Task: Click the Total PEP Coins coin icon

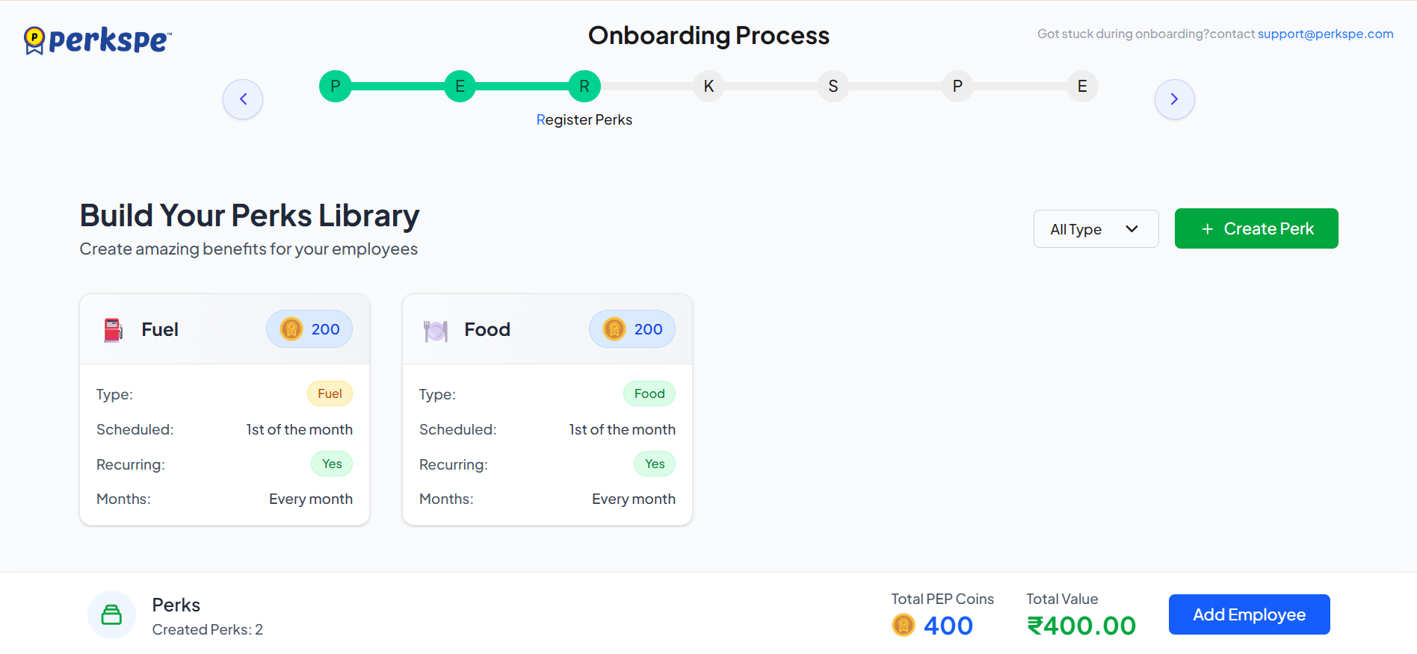Action: coord(904,625)
